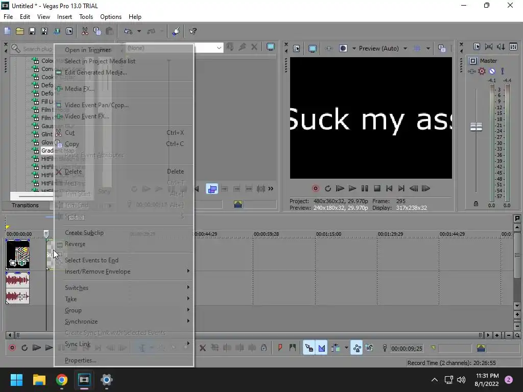The width and height of the screenshot is (523, 392).
Task: Click the timeline cursor position field 00:00:09;25
Action: tap(407, 349)
